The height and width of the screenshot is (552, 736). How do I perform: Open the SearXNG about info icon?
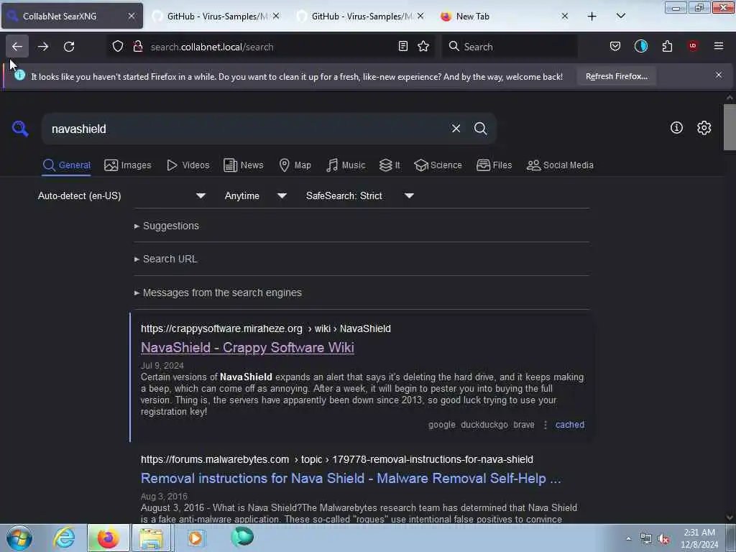point(676,128)
